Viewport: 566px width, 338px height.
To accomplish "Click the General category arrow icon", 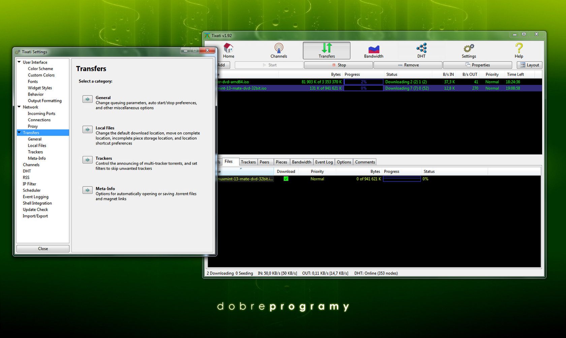I will 88,99.
